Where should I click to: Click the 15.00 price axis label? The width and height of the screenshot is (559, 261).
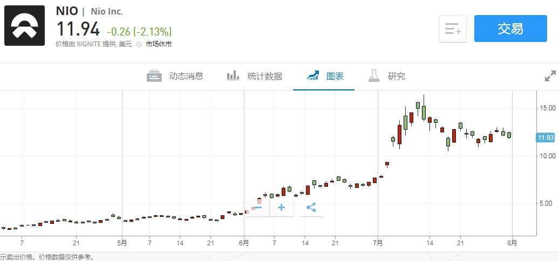tap(546, 108)
